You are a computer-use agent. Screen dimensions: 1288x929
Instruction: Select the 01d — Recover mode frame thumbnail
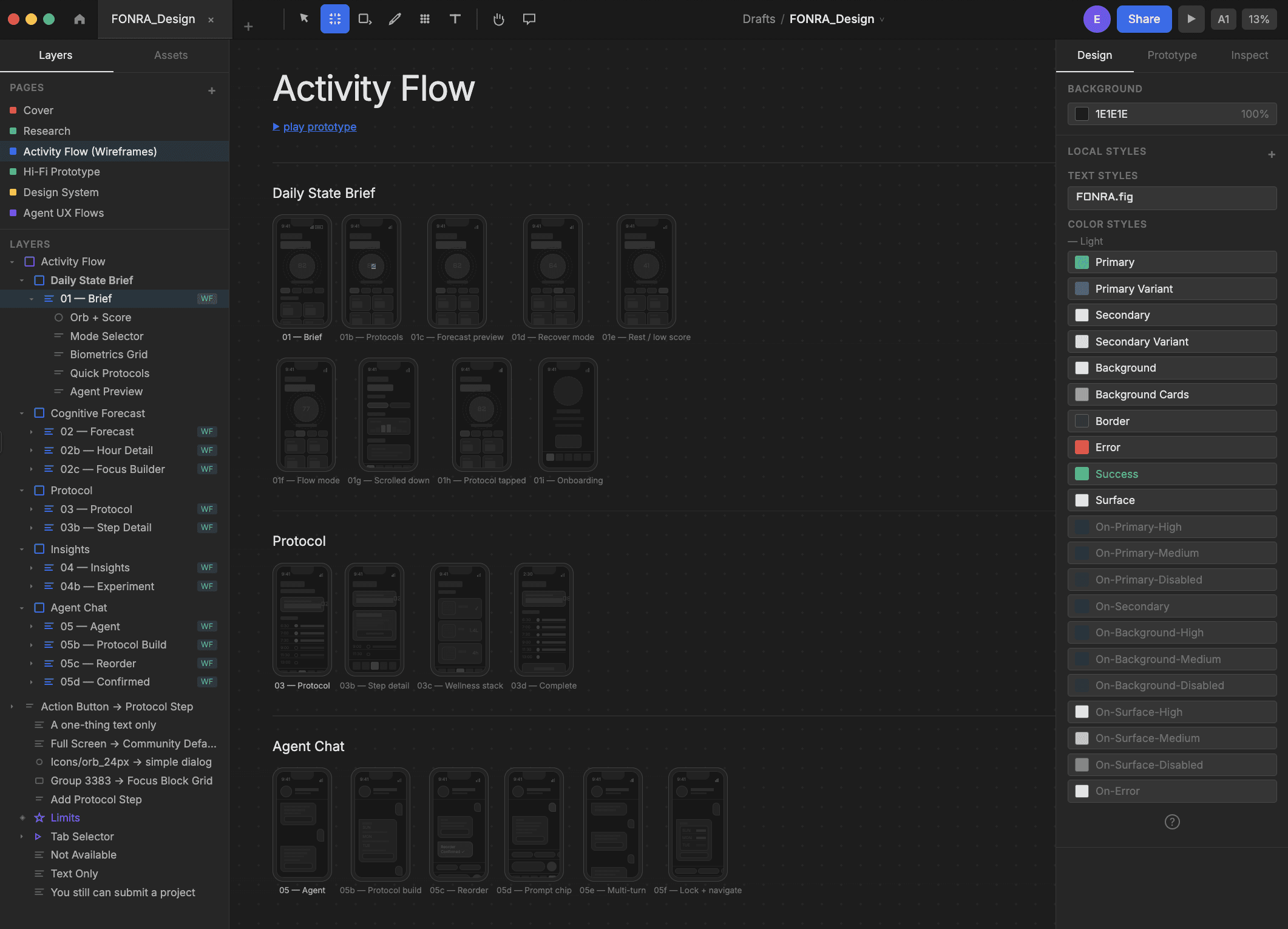click(x=552, y=271)
